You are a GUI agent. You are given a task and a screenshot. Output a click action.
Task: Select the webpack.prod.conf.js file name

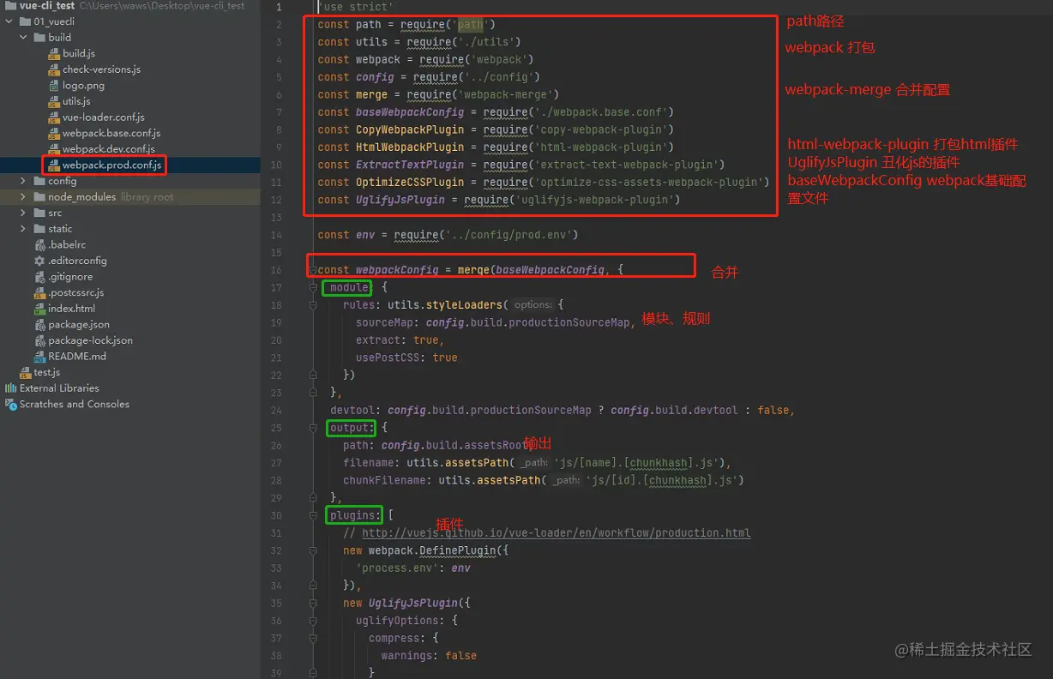(111, 165)
